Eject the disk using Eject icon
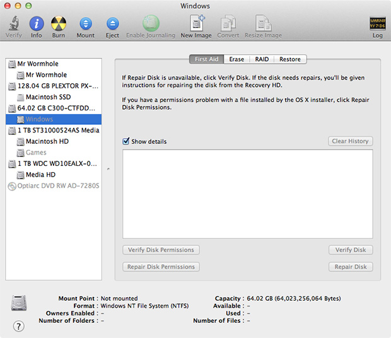391x338 pixels. click(112, 24)
